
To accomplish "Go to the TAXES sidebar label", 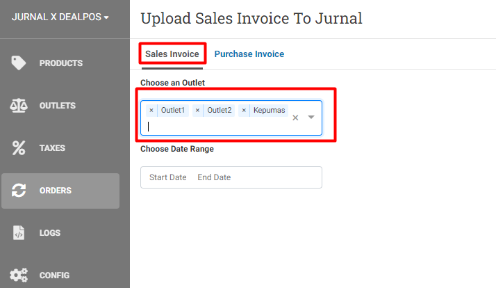I will coord(52,148).
